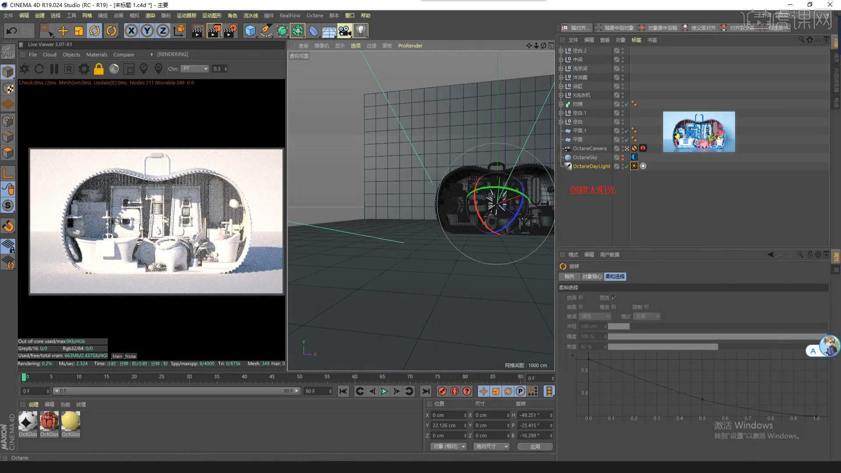Viewport: 841px width, 473px height.
Task: Select the Rotate tool icon
Action: [x=95, y=31]
